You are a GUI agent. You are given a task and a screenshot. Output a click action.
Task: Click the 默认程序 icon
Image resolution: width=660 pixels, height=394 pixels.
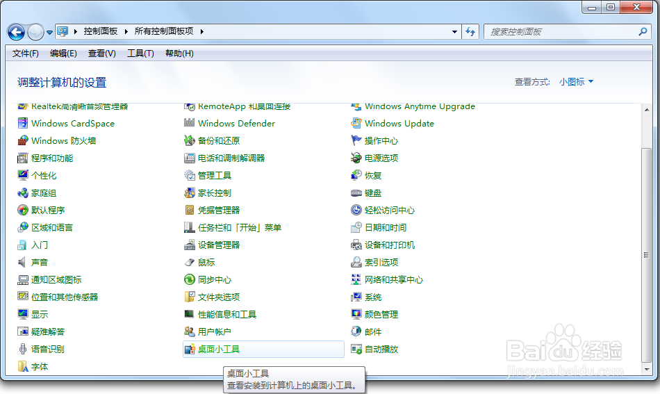coord(23,210)
